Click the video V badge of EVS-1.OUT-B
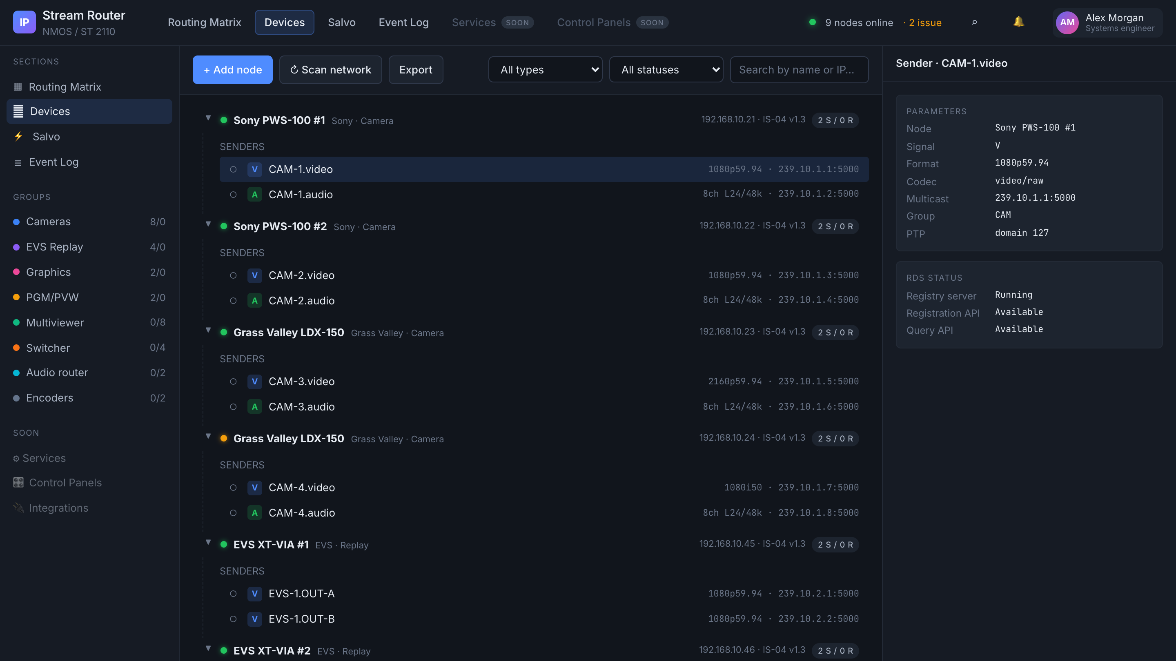1176x661 pixels. (x=255, y=619)
